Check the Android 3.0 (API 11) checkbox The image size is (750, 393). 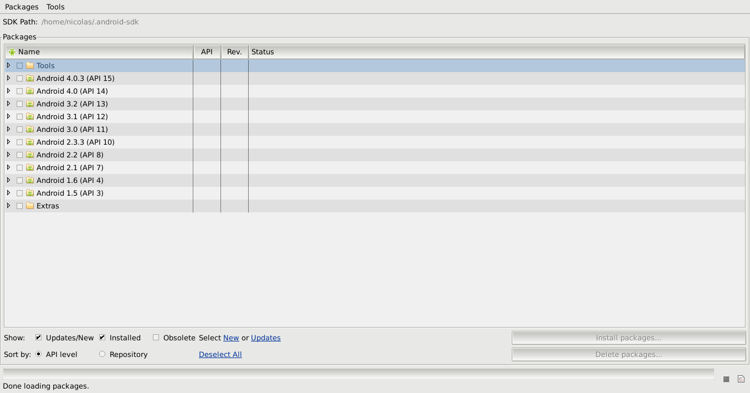tap(20, 129)
